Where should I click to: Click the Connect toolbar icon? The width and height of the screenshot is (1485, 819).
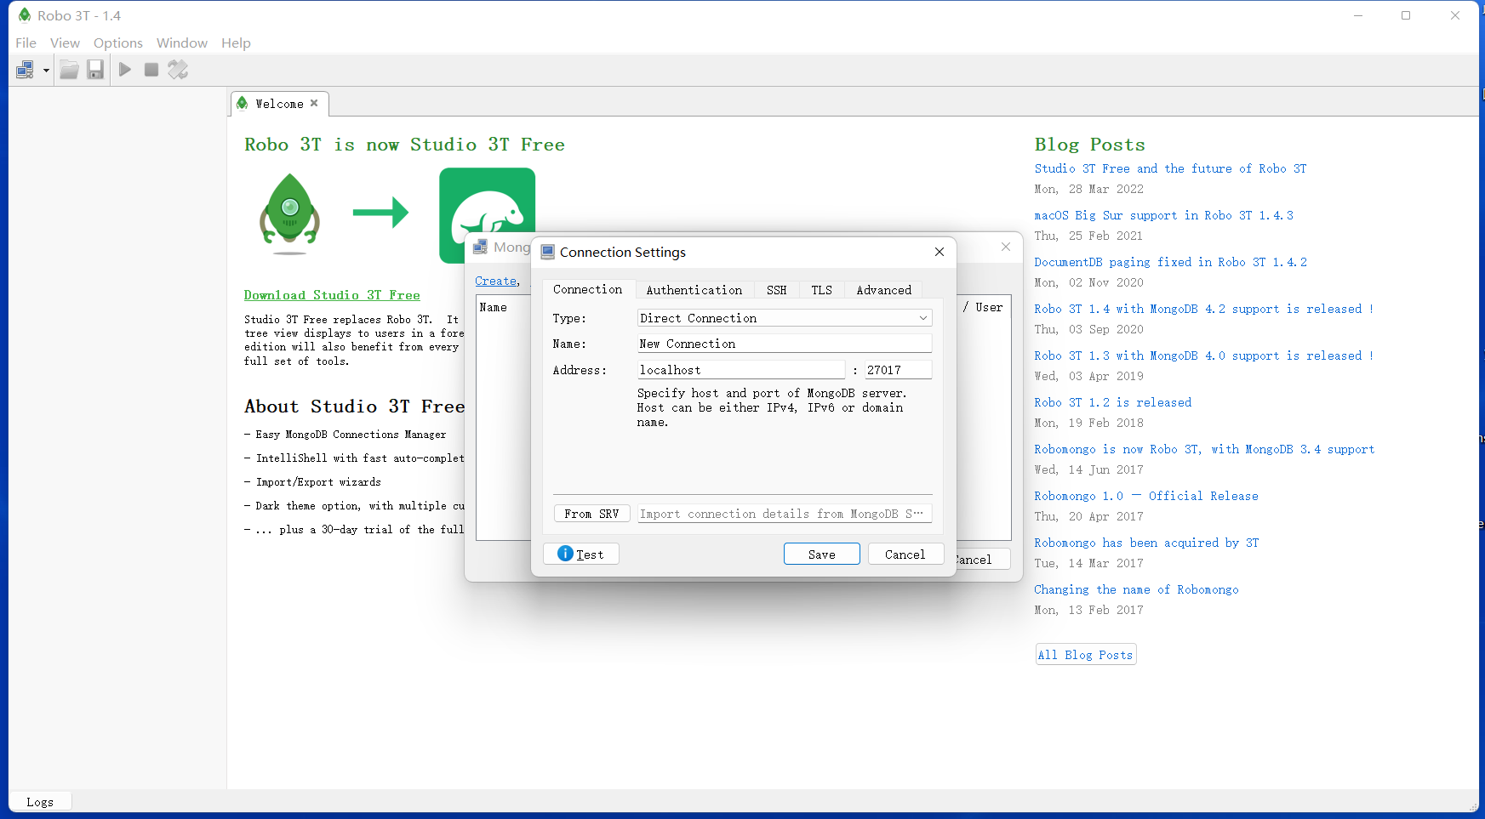25,70
